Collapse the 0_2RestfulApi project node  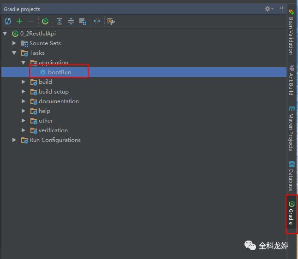pos(5,34)
